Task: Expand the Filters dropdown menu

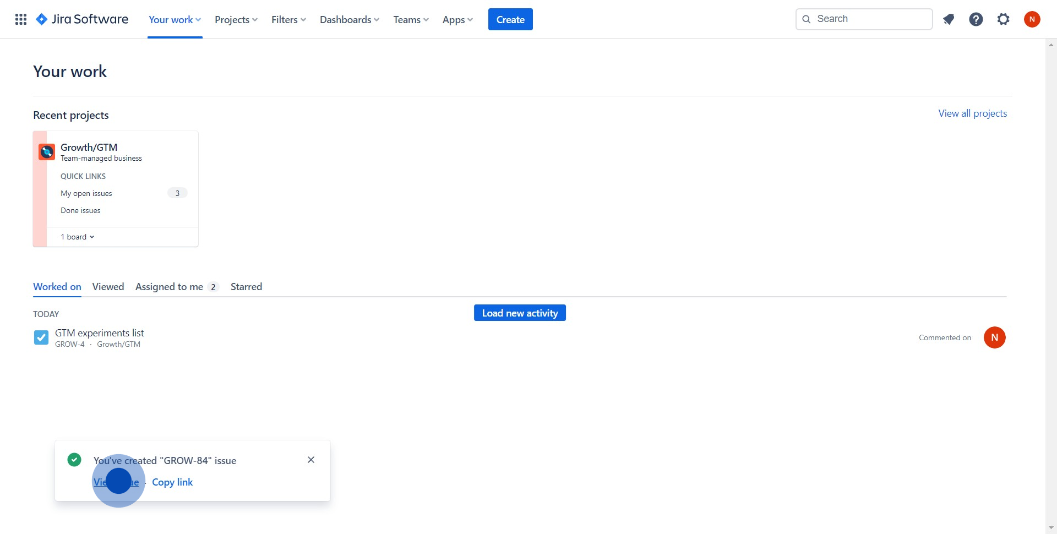Action: click(288, 20)
